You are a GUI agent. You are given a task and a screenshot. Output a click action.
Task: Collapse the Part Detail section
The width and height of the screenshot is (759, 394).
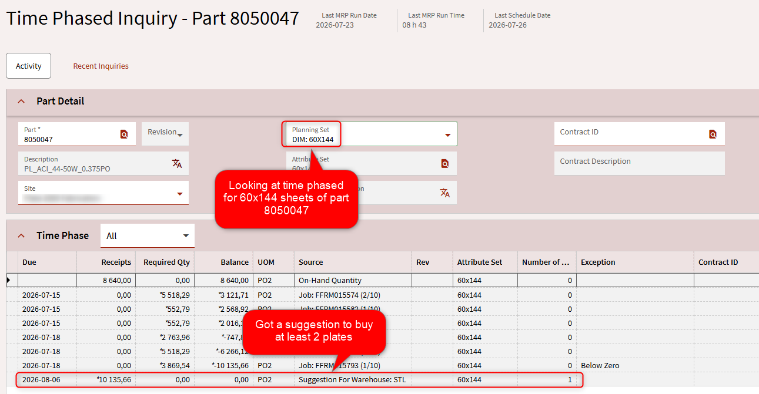(22, 101)
